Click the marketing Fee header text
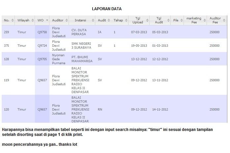Screen dimensions: 230x153 194,20
